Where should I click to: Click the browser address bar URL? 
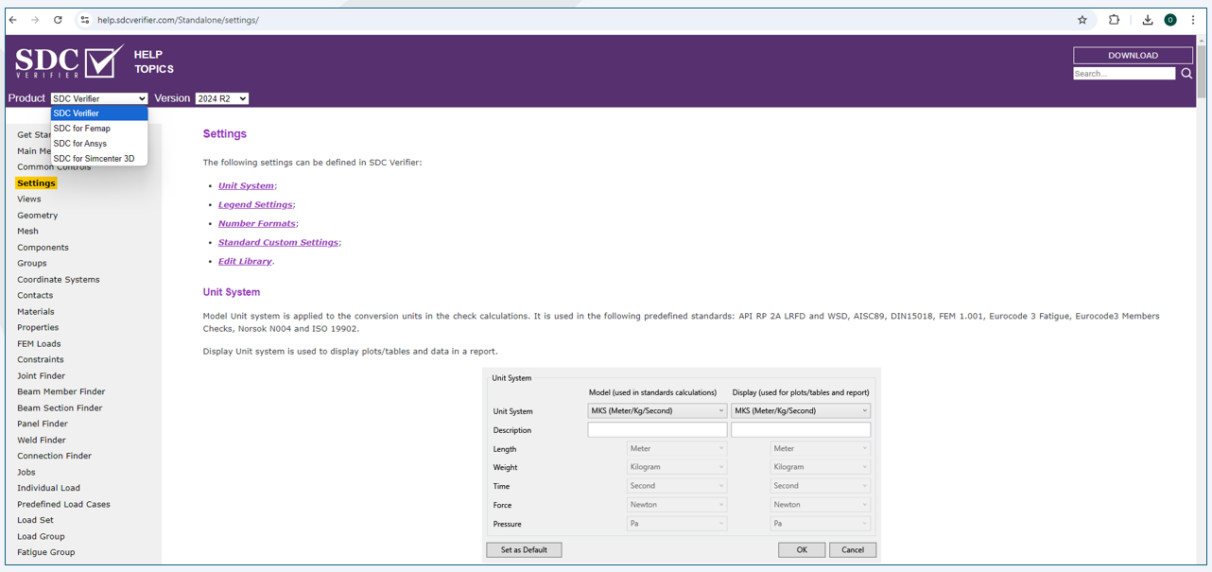pos(178,20)
